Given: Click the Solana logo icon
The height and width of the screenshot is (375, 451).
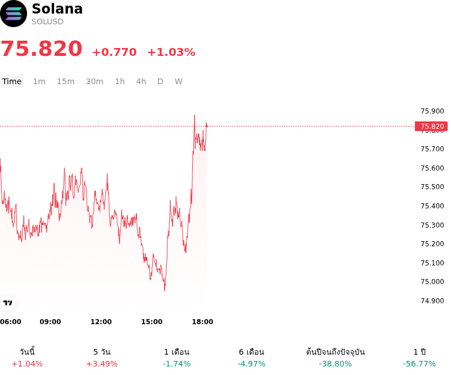Looking at the screenshot, I should click(x=14, y=14).
